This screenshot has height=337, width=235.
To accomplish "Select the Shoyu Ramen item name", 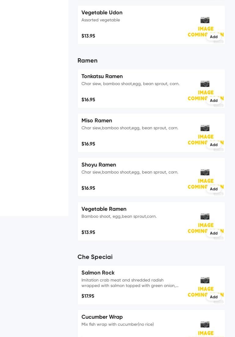I will [x=99, y=165].
